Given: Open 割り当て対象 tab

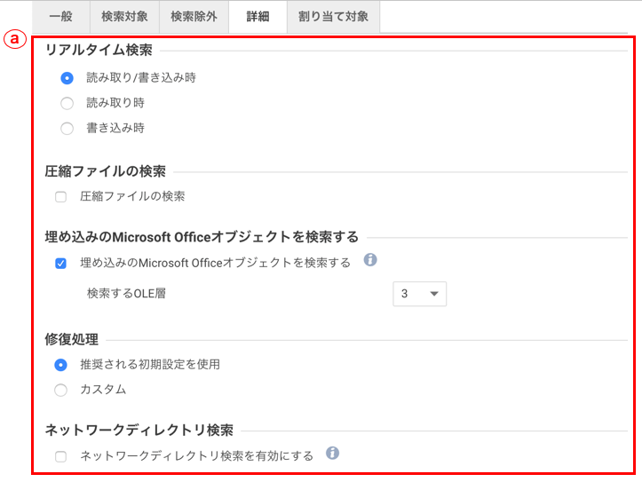Looking at the screenshot, I should 333,16.
